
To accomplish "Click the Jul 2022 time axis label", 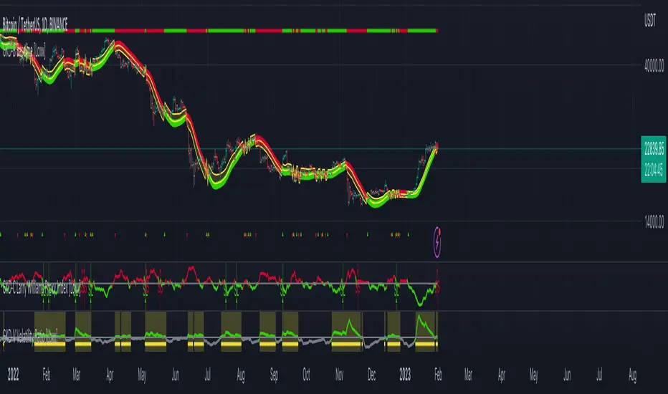I will click(207, 375).
